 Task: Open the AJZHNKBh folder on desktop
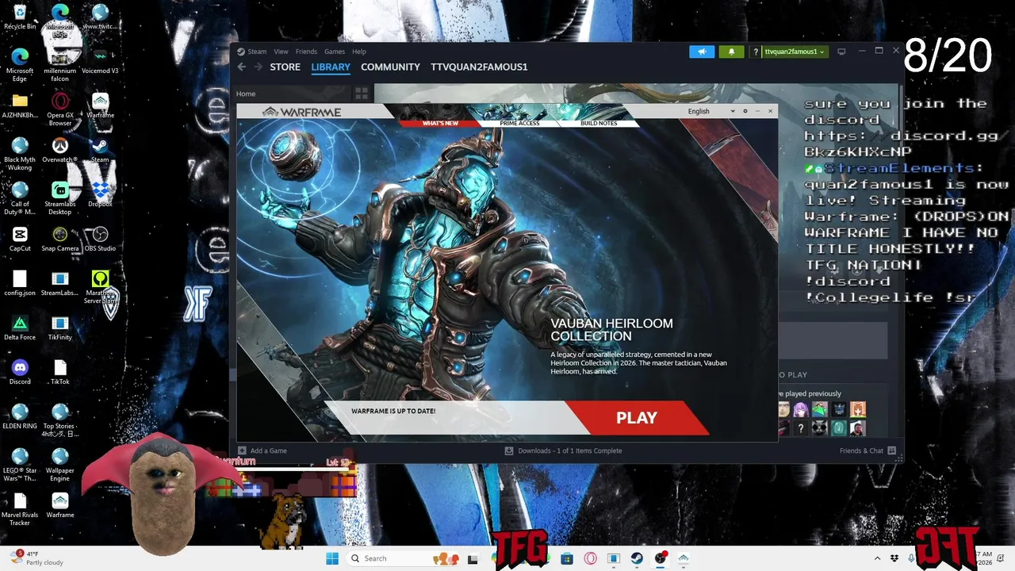(x=20, y=105)
